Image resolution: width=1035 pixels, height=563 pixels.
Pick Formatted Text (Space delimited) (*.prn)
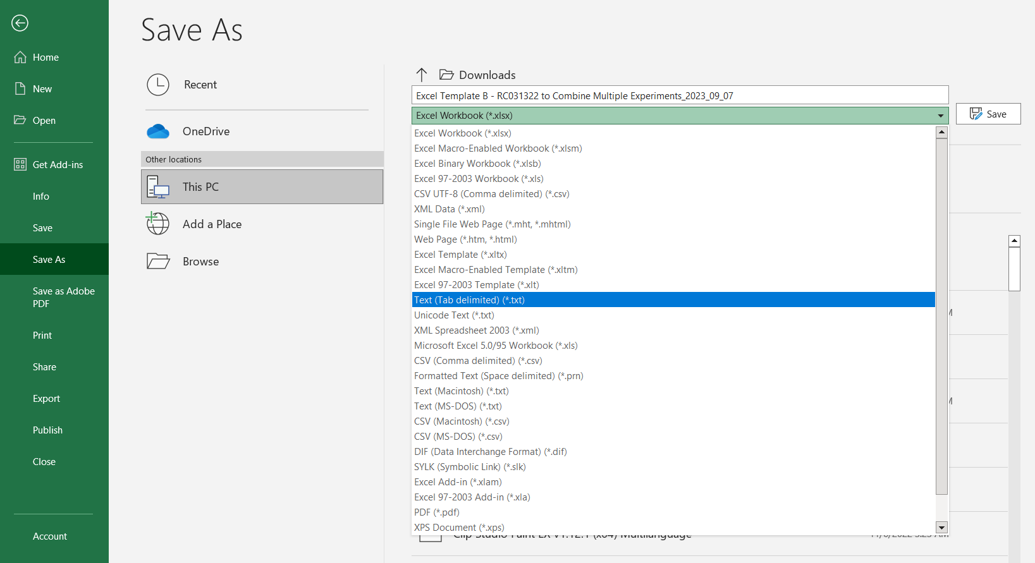(673, 376)
